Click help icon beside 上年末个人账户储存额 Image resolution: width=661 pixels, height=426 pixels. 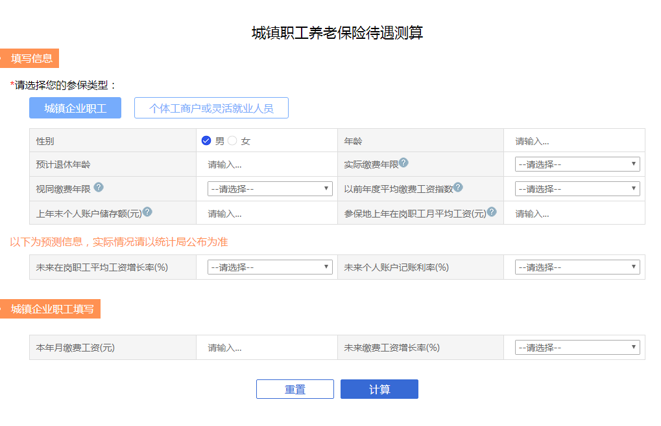tap(147, 212)
